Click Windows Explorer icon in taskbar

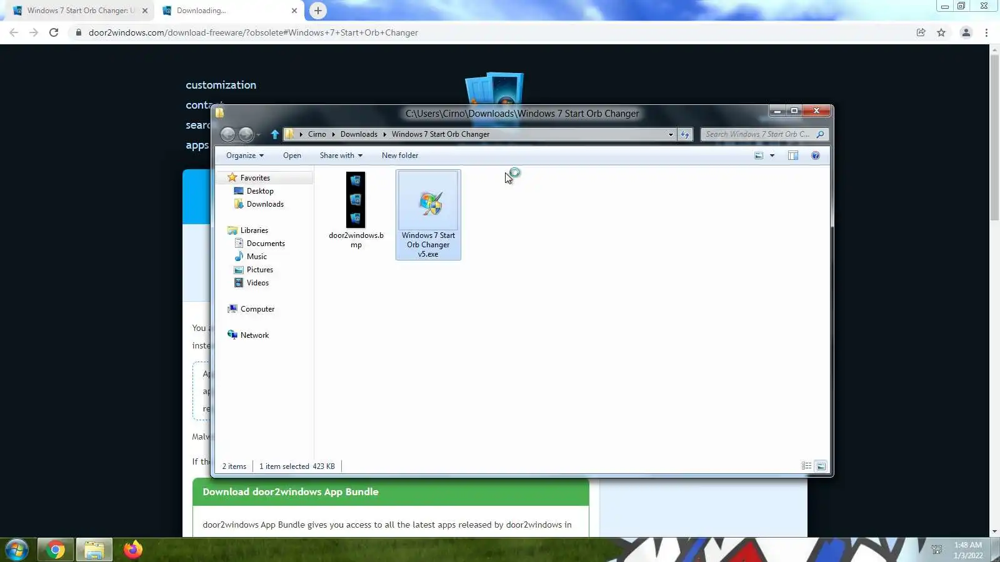coord(94,550)
